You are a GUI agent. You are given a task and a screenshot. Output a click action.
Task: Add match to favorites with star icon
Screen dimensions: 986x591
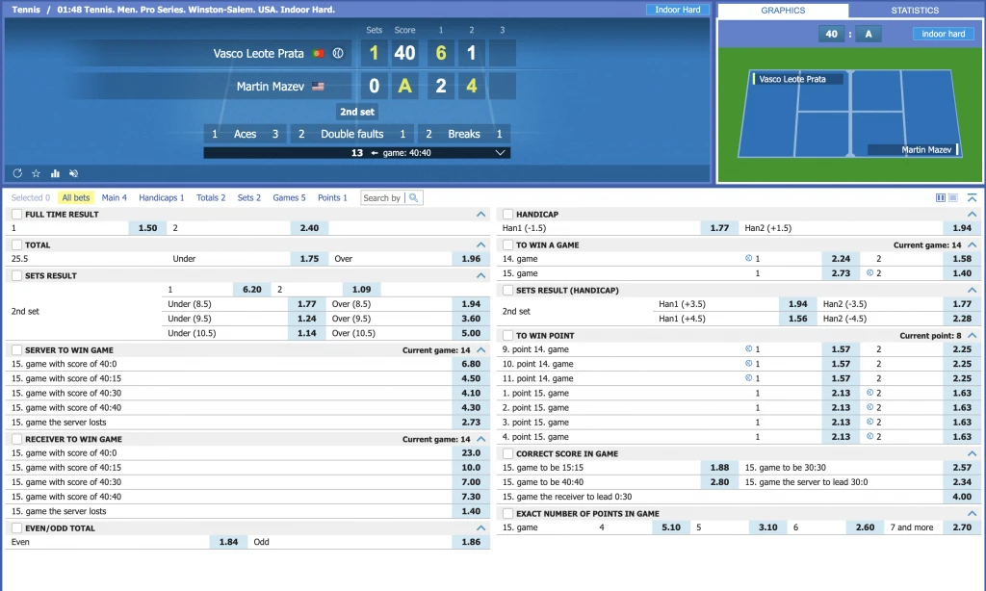(x=36, y=173)
